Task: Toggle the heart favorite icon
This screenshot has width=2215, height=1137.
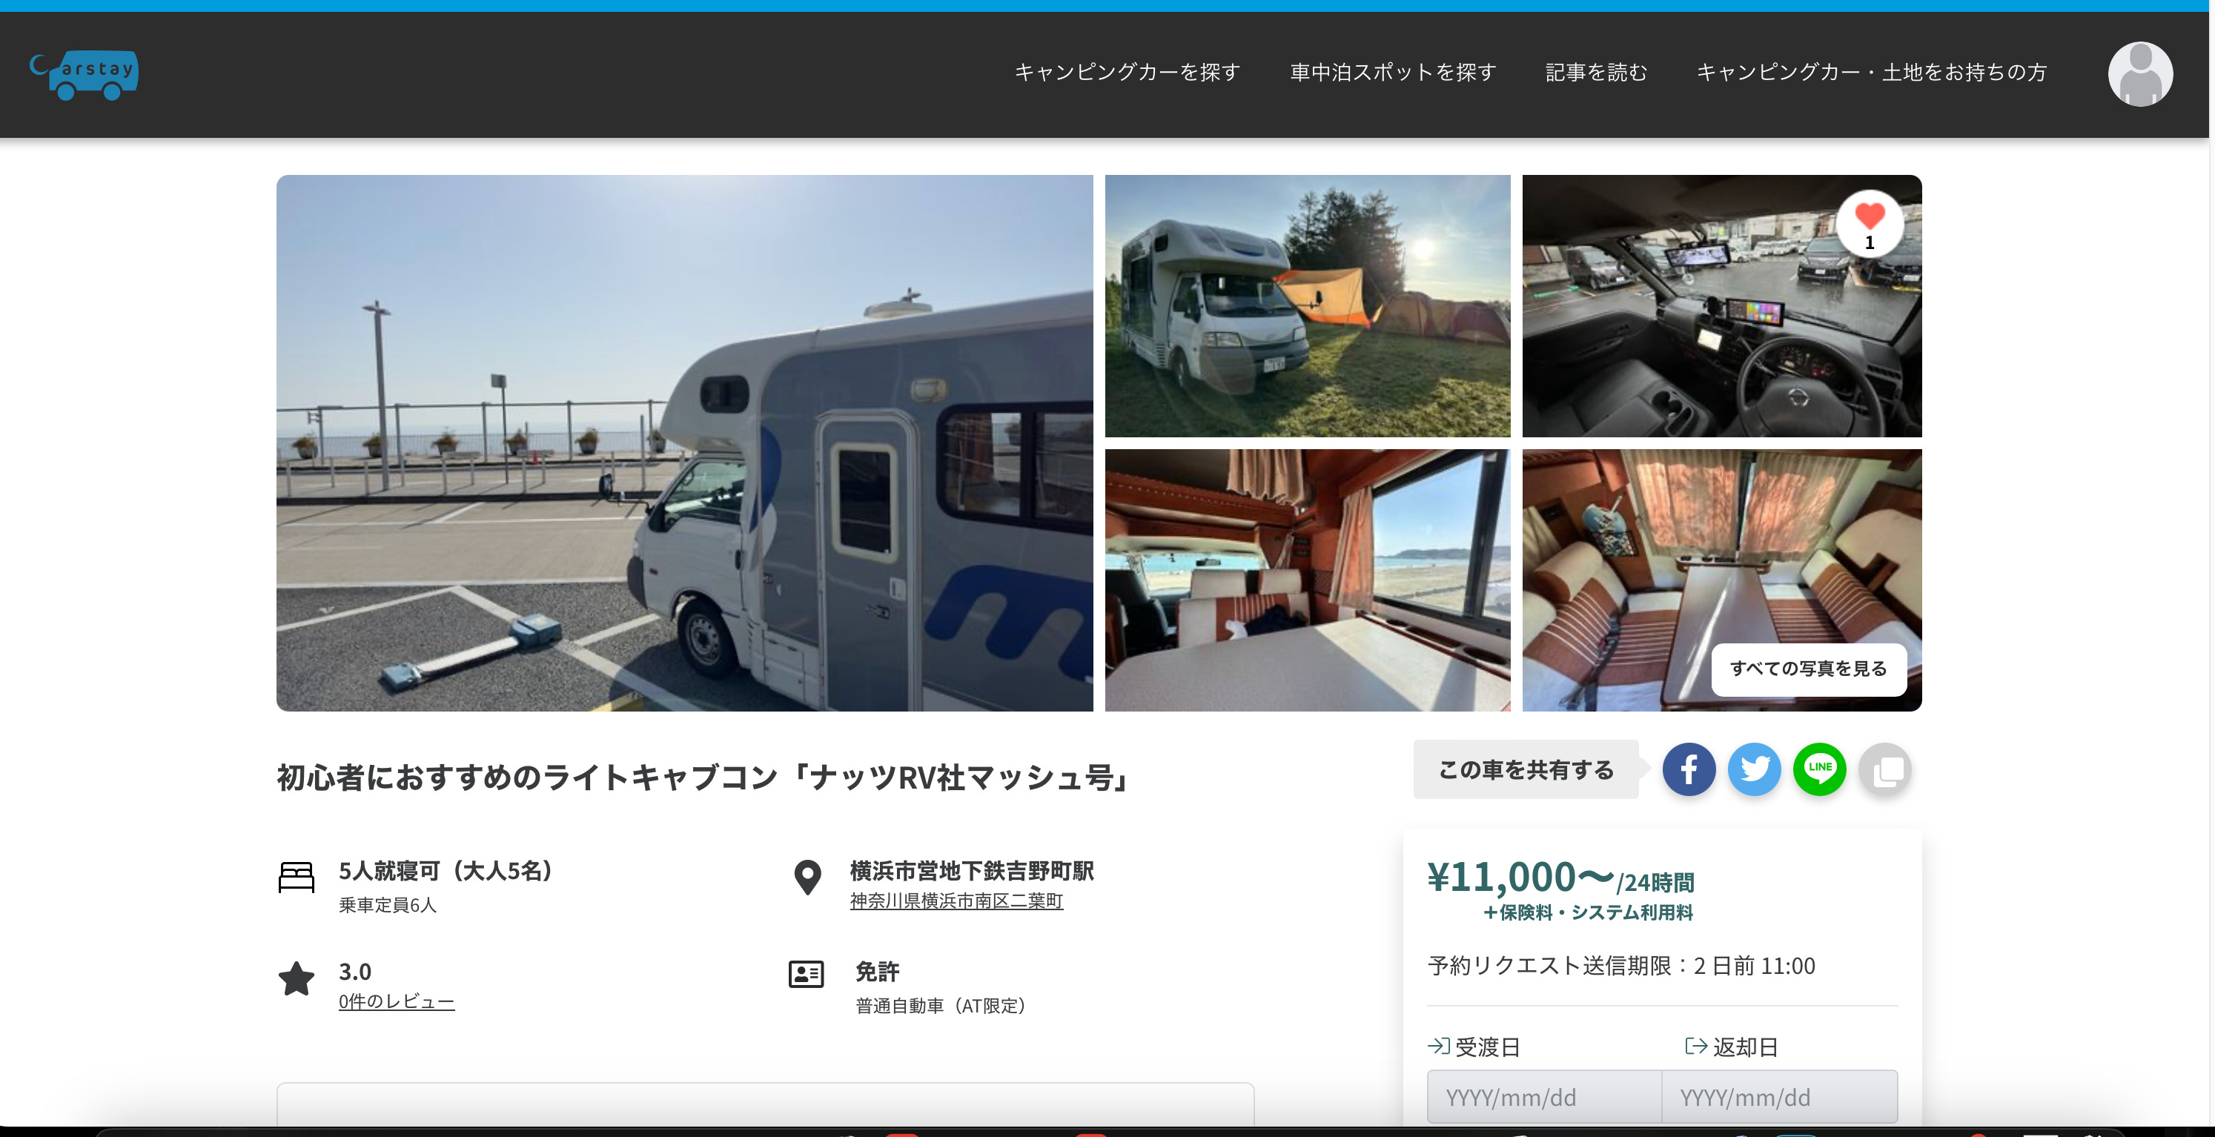Action: tap(1869, 224)
